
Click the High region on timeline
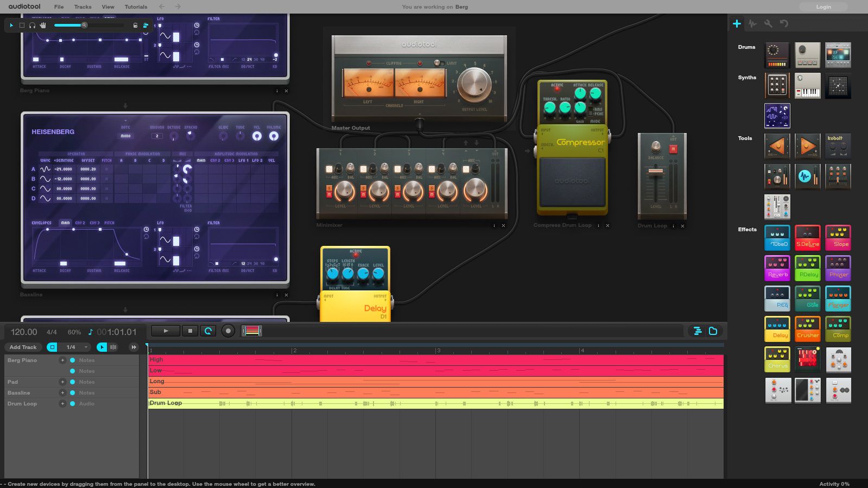(x=435, y=360)
